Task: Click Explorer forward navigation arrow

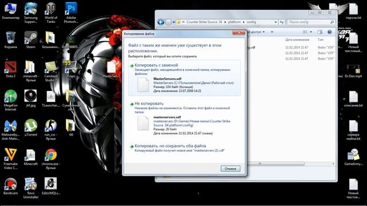Action: click(x=168, y=22)
